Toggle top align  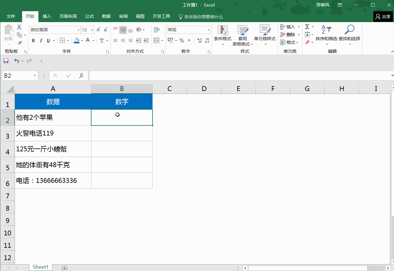[x=116, y=30]
